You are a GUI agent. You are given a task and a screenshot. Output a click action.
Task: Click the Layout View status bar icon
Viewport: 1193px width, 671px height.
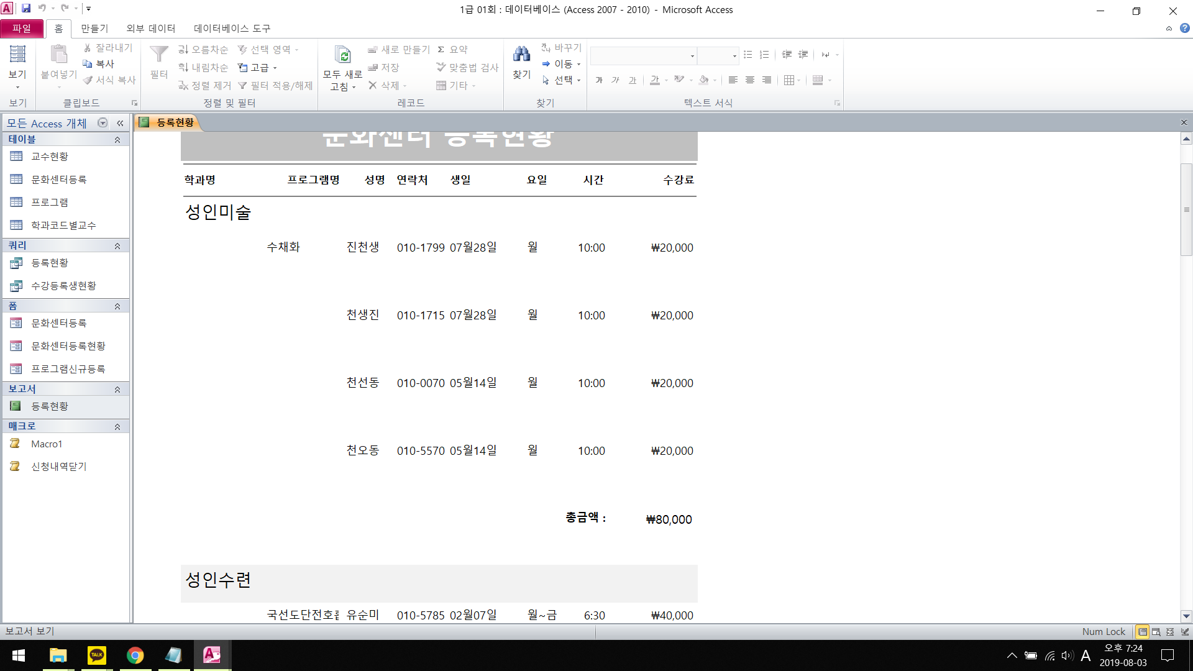[x=1171, y=632]
